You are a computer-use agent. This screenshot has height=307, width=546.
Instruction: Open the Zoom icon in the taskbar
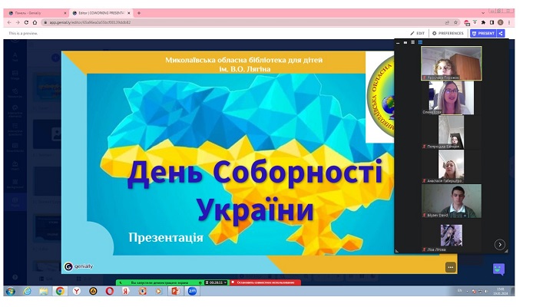[192, 291]
